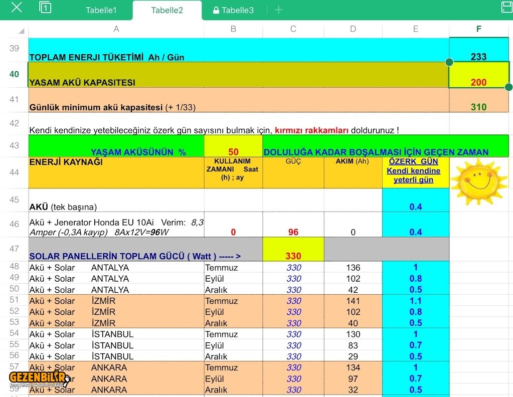Image resolution: width=513 pixels, height=397 pixels.
Task: Select column F header
Action: (x=478, y=29)
